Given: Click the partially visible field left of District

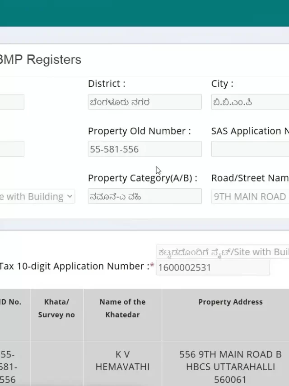Looking at the screenshot, I should [12, 102].
